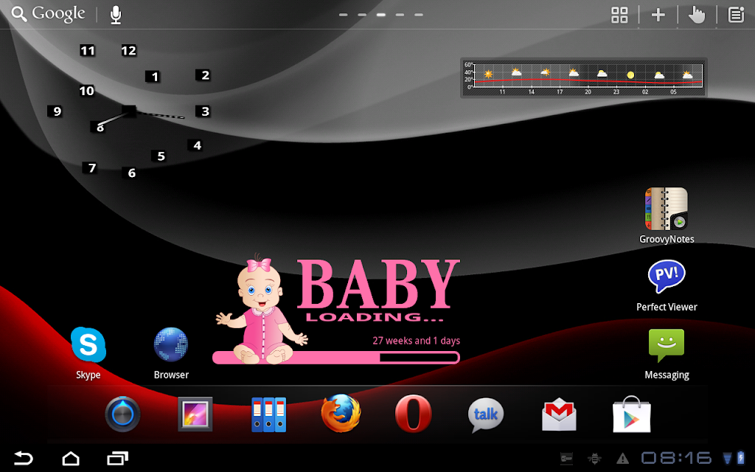The height and width of the screenshot is (472, 755).
Task: Open the all apps grid
Action: pyautogui.click(x=619, y=15)
